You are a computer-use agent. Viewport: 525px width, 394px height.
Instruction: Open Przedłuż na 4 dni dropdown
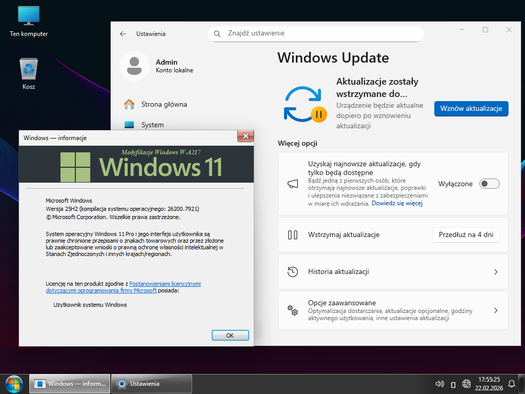coord(466,235)
